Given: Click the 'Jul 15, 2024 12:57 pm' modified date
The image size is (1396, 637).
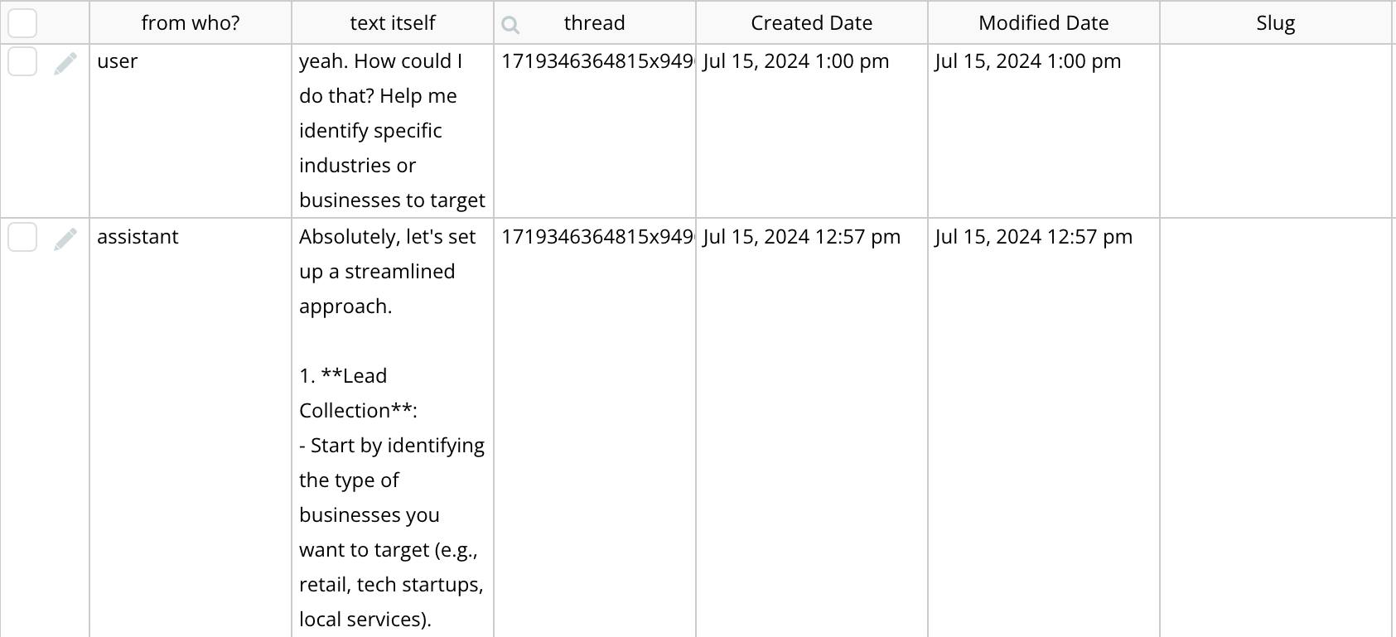Looking at the screenshot, I should [x=1033, y=237].
